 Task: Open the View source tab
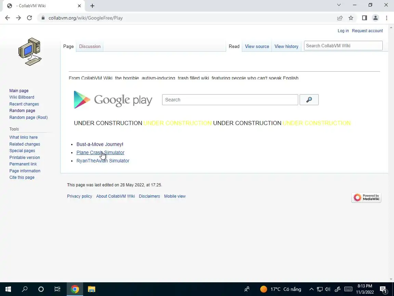(x=257, y=46)
